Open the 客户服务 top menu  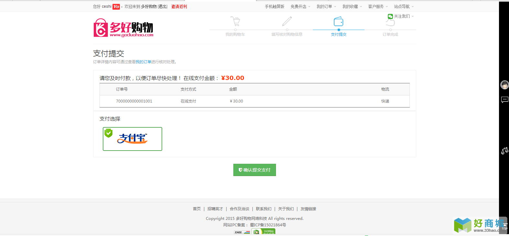click(378, 6)
